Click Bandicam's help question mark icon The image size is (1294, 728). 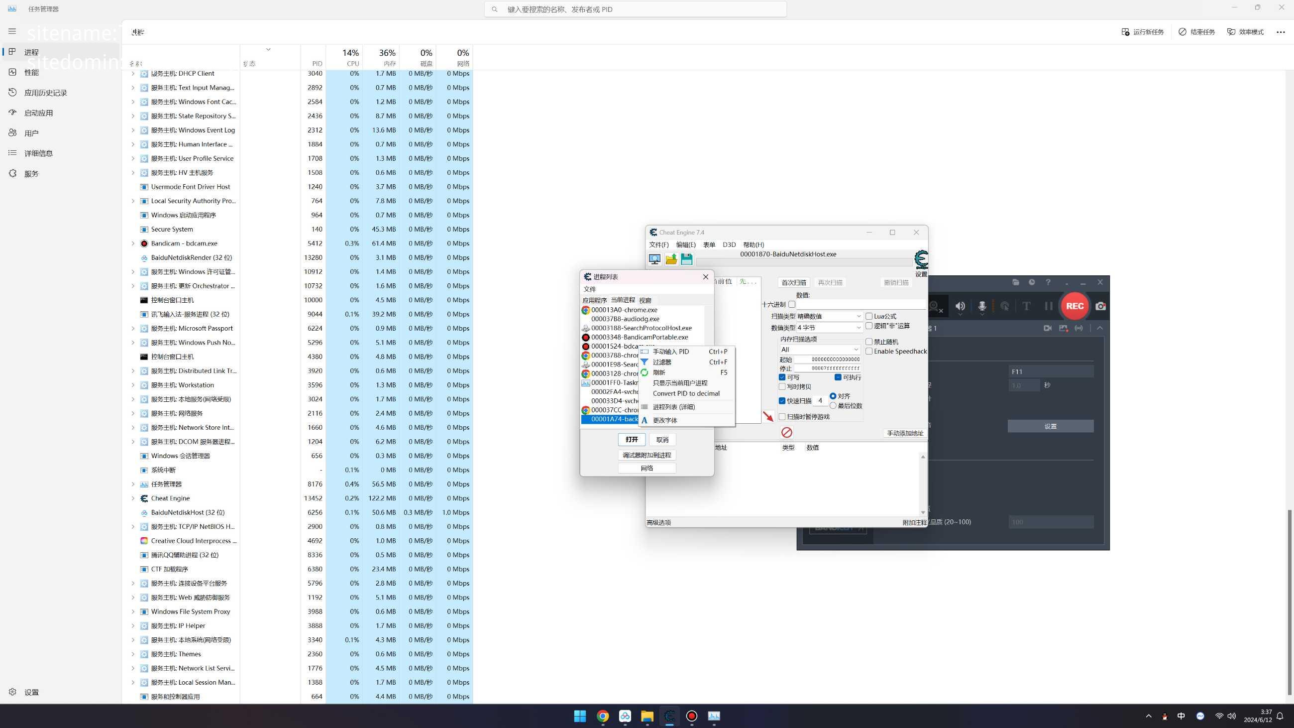click(x=1048, y=282)
